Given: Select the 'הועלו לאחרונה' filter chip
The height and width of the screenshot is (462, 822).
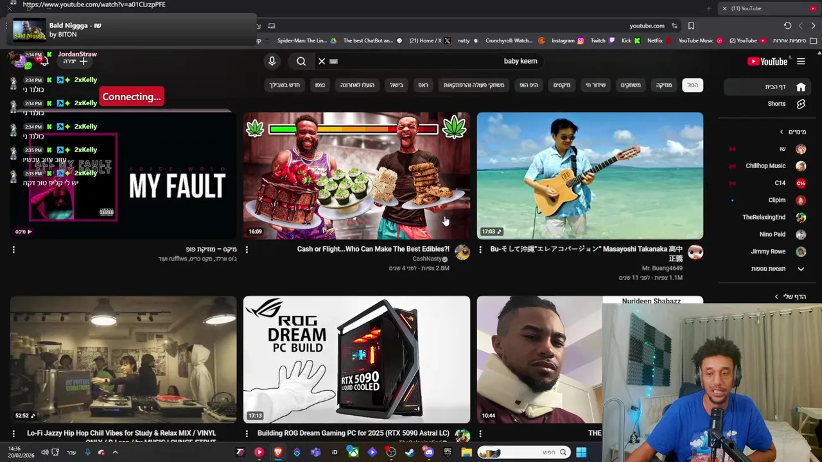Looking at the screenshot, I should (357, 85).
